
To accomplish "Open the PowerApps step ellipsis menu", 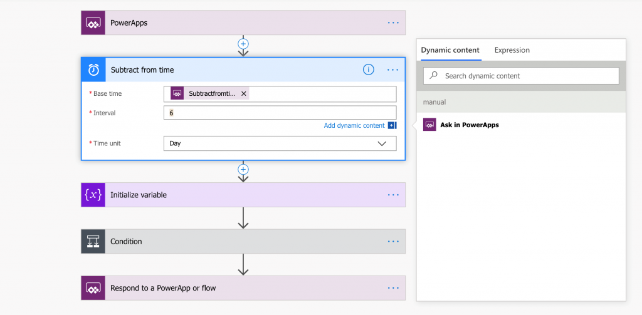I will pos(393,23).
